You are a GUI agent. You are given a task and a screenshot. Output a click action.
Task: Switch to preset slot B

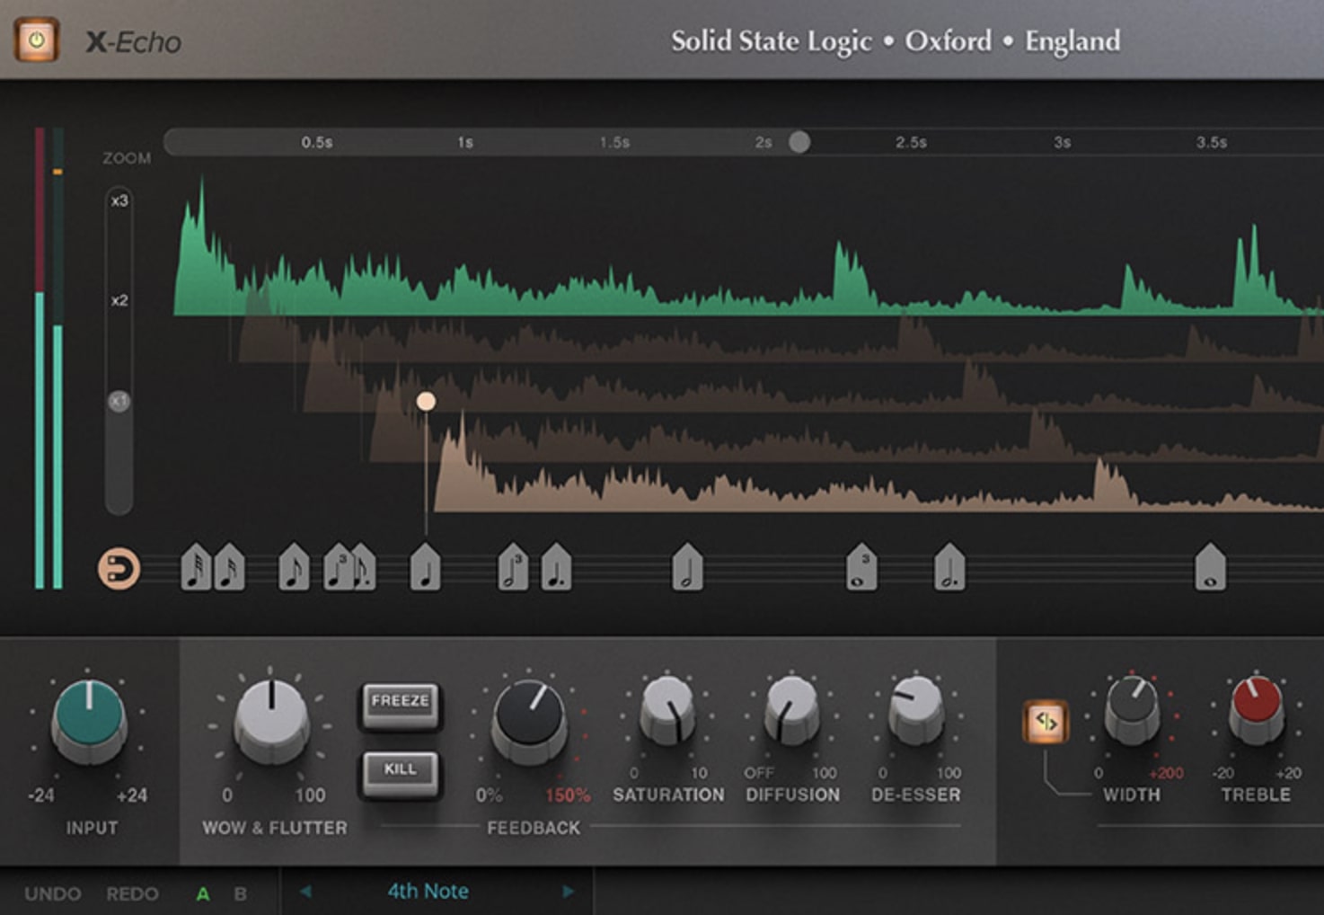click(x=240, y=893)
